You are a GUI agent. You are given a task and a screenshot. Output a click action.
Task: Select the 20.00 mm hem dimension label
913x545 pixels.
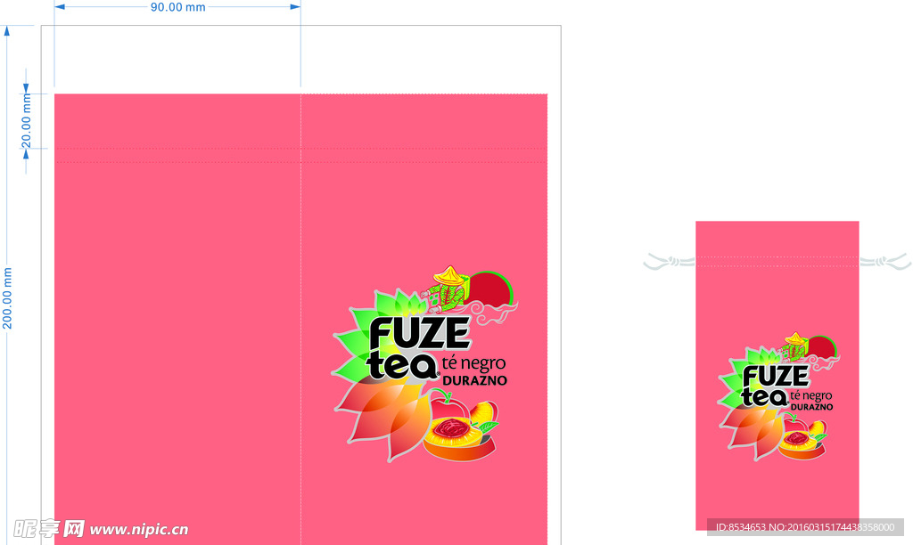[x=26, y=121]
